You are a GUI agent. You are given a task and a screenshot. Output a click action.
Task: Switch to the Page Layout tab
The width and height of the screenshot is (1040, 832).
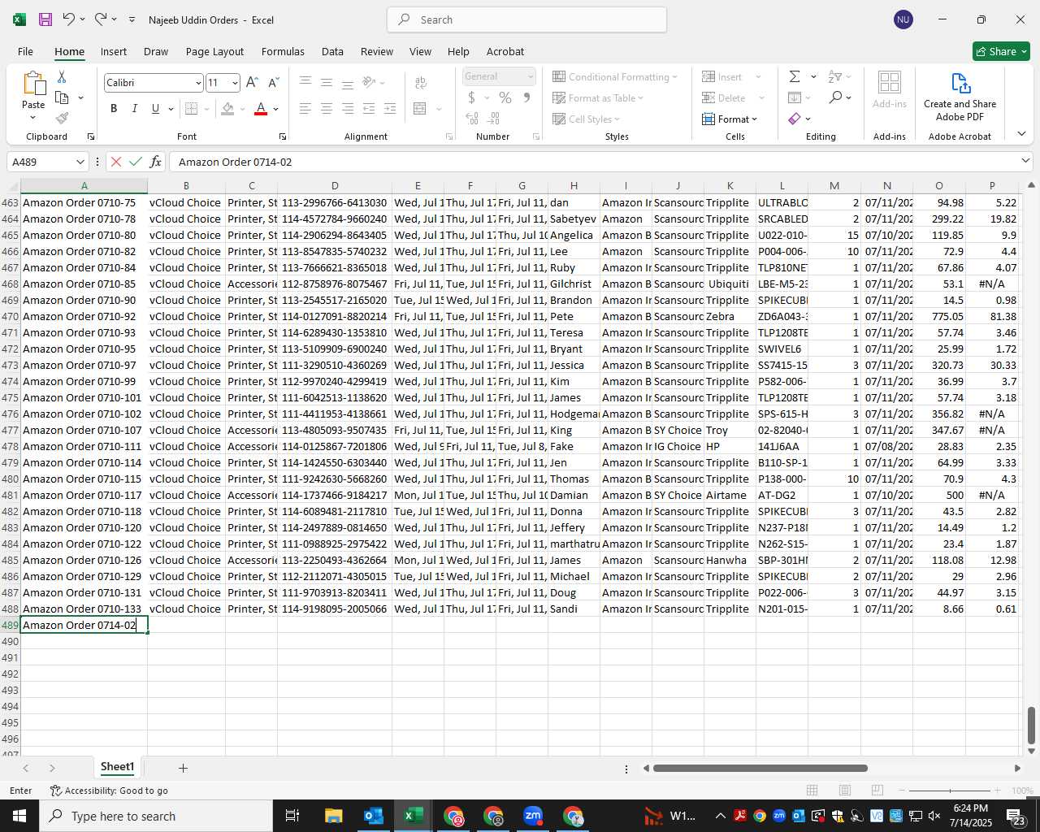[214, 51]
